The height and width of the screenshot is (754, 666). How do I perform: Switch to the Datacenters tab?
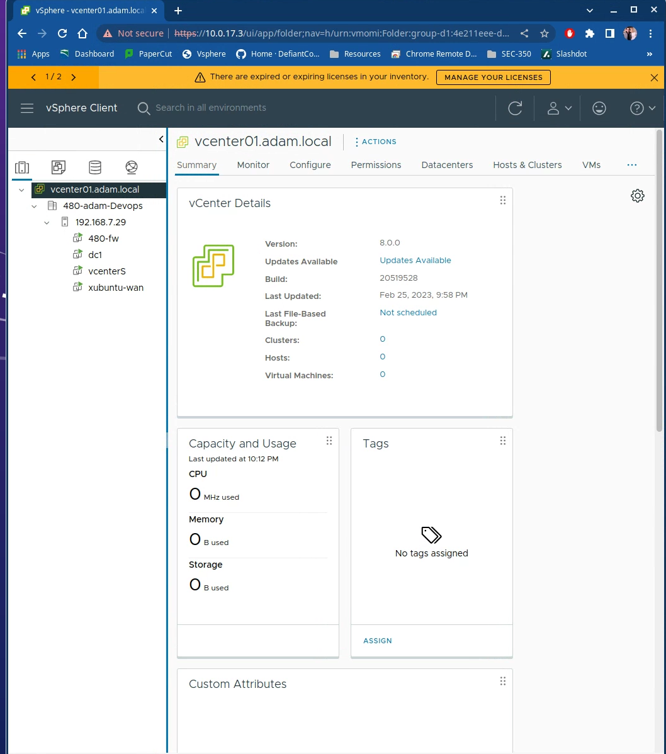447,165
